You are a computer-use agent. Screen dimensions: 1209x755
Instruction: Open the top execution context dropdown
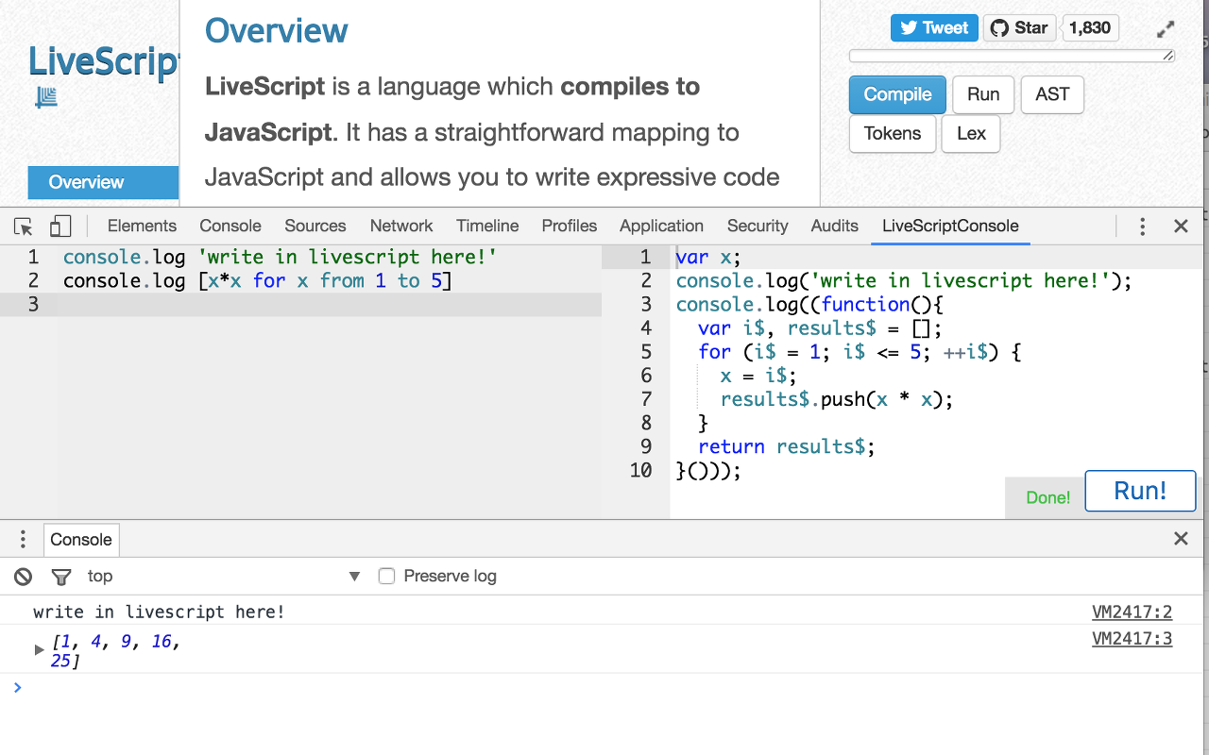click(x=224, y=577)
